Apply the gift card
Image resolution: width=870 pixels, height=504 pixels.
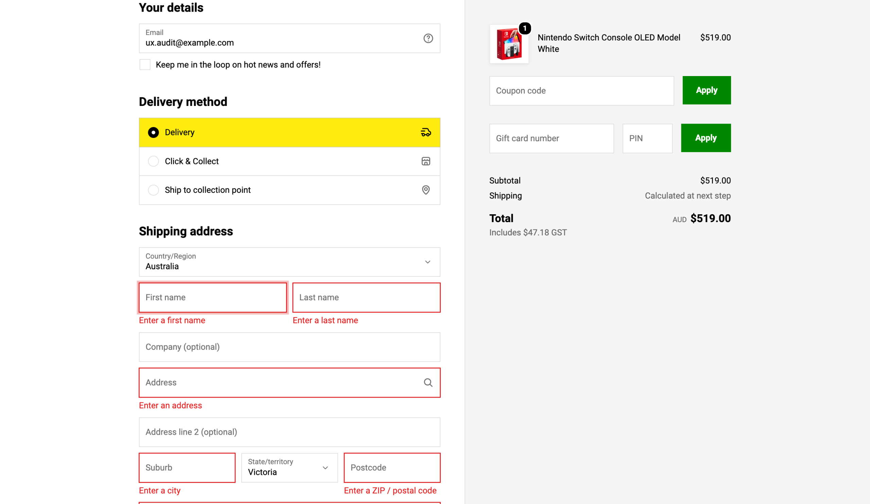[706, 138]
